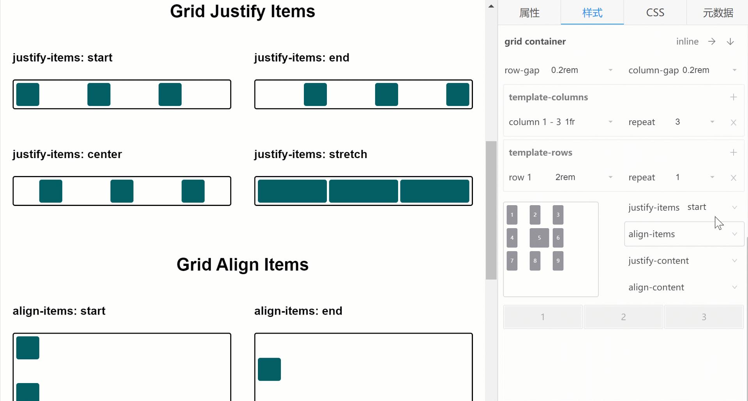The height and width of the screenshot is (401, 748).
Task: Select alignment preview cell 6
Action: click(558, 238)
